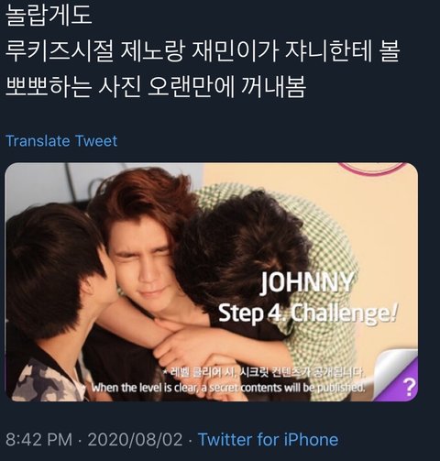Click the Translate Tweet link
This screenshot has height=461, width=440.
[61, 141]
